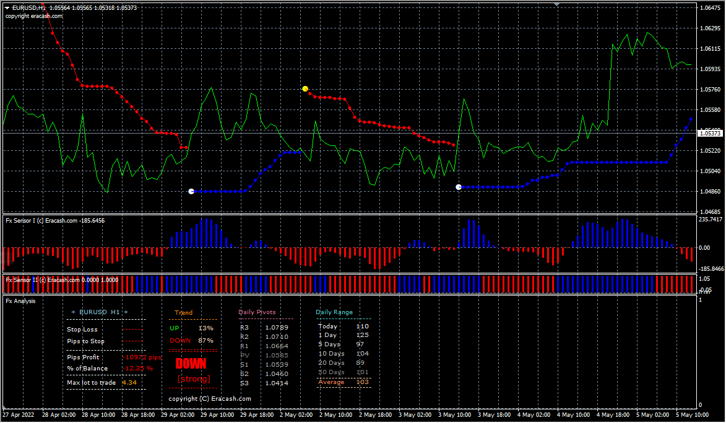The width and height of the screenshot is (726, 423).
Task: Select the Daily Pivots heading
Action: (x=257, y=312)
